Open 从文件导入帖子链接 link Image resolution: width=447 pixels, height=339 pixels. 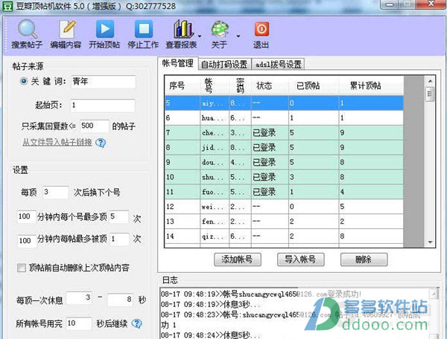tap(57, 142)
